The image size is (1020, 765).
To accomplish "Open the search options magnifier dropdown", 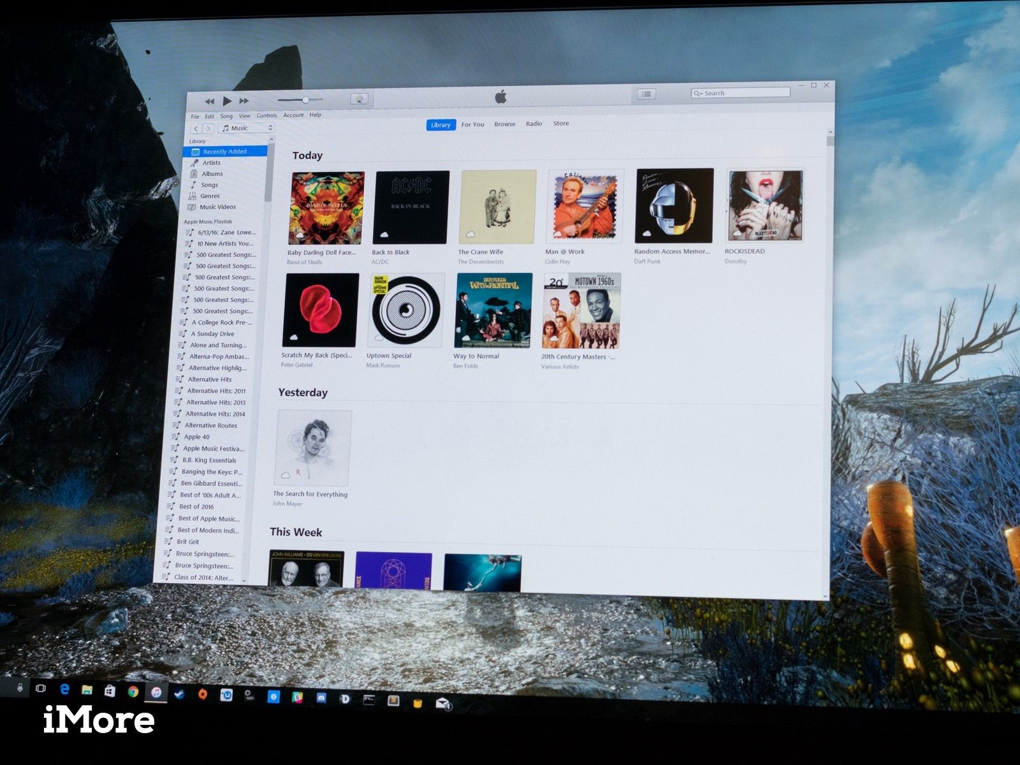I will click(699, 92).
